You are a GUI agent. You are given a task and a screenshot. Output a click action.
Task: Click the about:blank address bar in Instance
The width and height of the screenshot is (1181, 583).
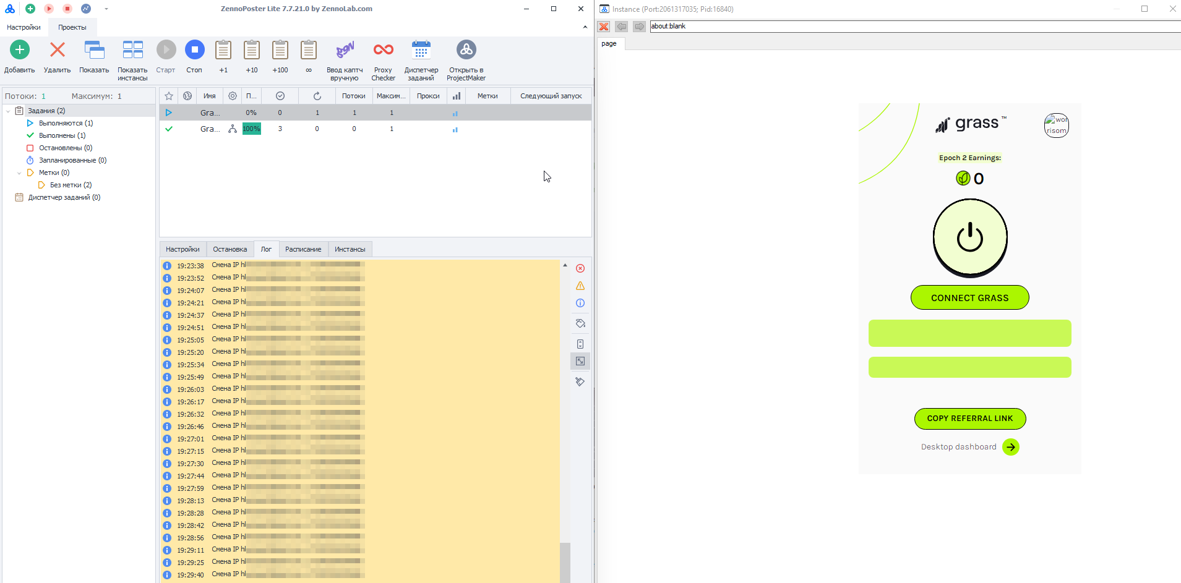tap(915, 26)
